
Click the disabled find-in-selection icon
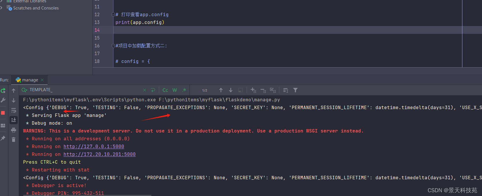click(240, 90)
